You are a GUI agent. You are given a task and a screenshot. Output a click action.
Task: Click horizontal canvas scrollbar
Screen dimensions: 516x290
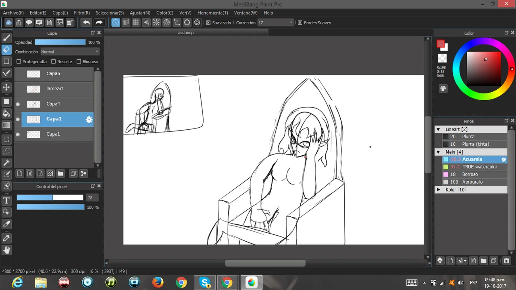click(265, 263)
